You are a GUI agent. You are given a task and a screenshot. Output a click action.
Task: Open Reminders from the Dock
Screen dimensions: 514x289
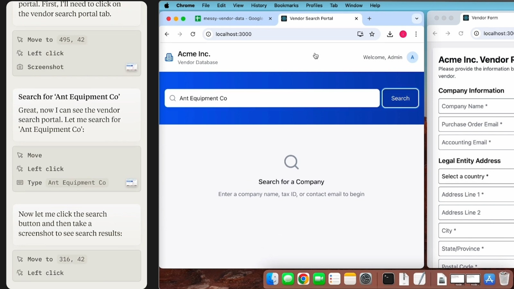(334, 279)
